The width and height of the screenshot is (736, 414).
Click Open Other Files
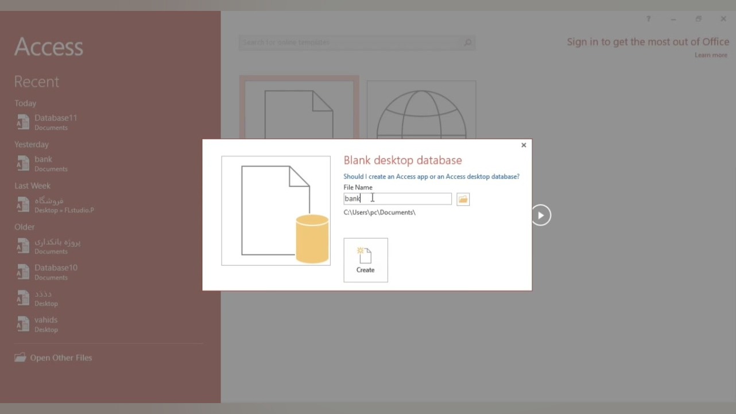(53, 358)
